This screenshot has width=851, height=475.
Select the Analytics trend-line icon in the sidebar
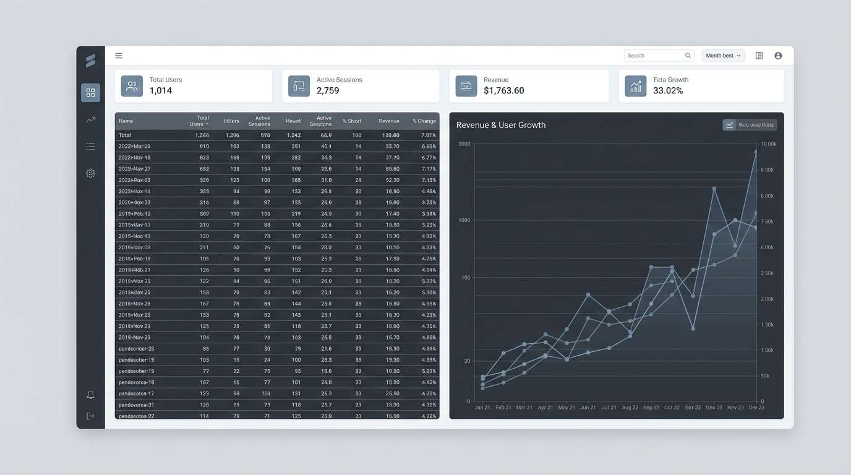[90, 121]
